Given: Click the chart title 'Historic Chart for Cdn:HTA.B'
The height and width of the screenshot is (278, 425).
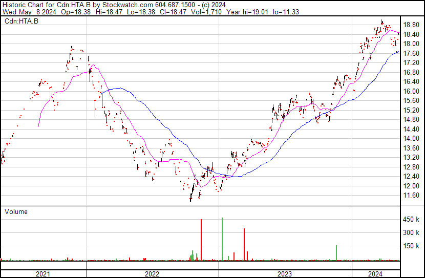Looking at the screenshot, I should (47, 5).
